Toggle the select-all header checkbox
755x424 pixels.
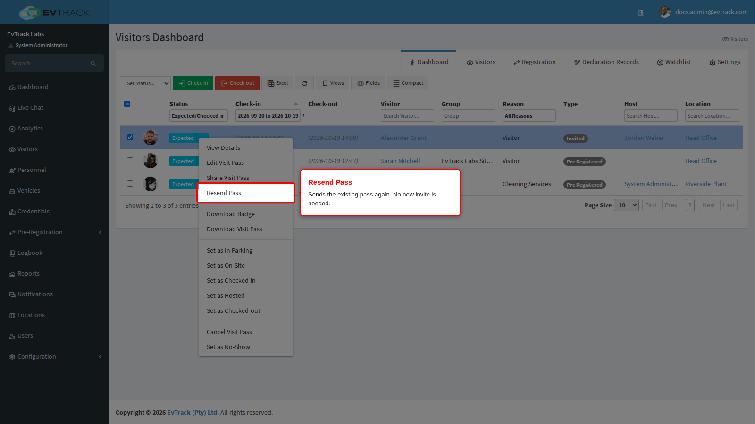(127, 104)
